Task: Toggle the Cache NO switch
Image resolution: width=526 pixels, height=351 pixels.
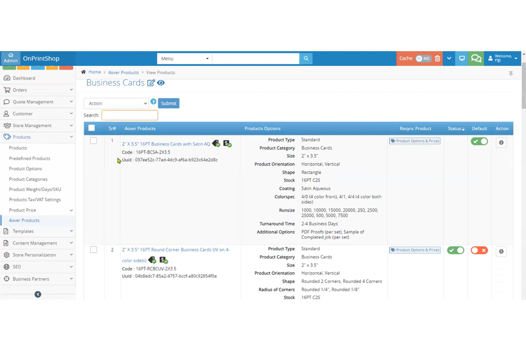Action: point(423,58)
